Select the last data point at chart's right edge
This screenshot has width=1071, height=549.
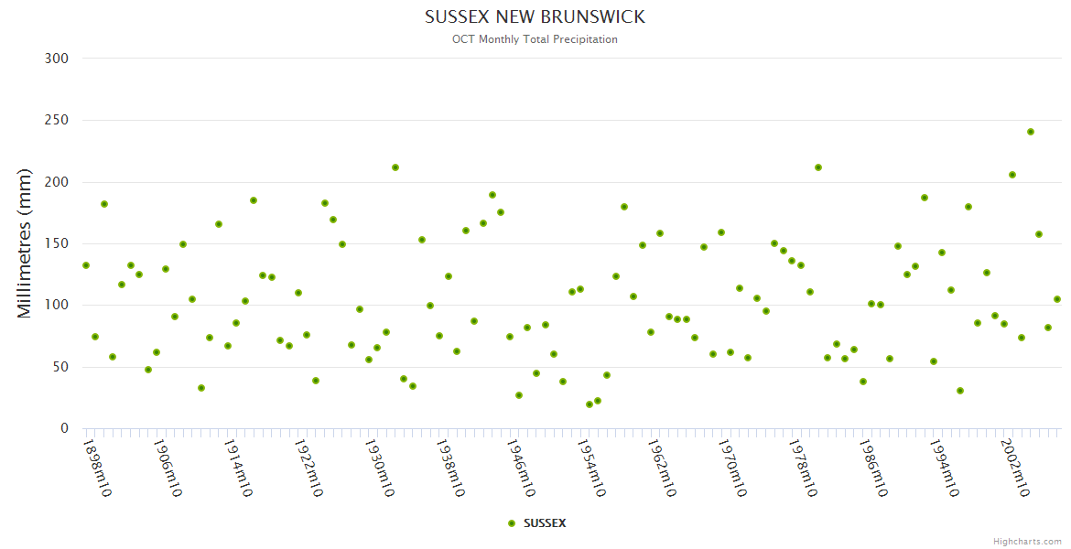(x=1057, y=299)
